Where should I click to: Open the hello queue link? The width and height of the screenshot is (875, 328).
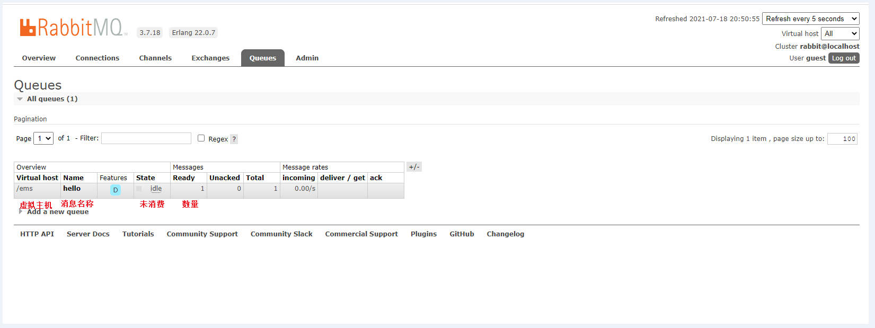[72, 189]
